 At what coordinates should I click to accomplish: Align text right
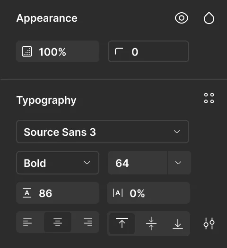(x=88, y=222)
